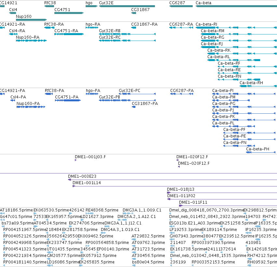This screenshot has height=267, width=277.
Task: Click the Csl4 gene feature
Action: point(13,13)
